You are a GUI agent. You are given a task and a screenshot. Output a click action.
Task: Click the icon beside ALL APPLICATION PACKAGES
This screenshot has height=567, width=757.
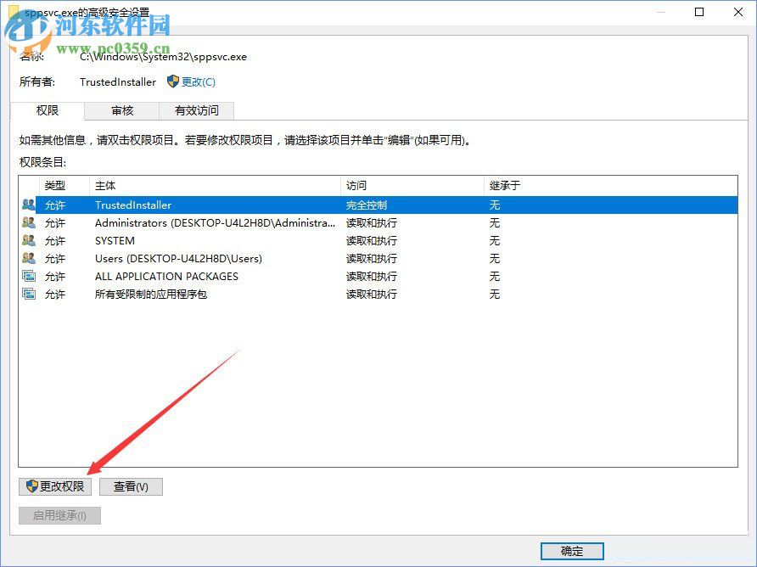coord(28,276)
